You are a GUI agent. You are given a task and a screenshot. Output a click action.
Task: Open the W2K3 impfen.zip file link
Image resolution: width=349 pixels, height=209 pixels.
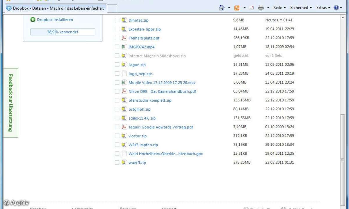point(143,145)
